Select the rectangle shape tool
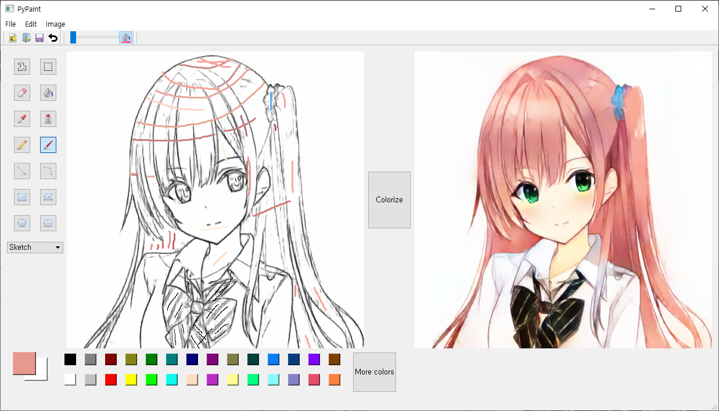719x411 pixels. pos(22,197)
